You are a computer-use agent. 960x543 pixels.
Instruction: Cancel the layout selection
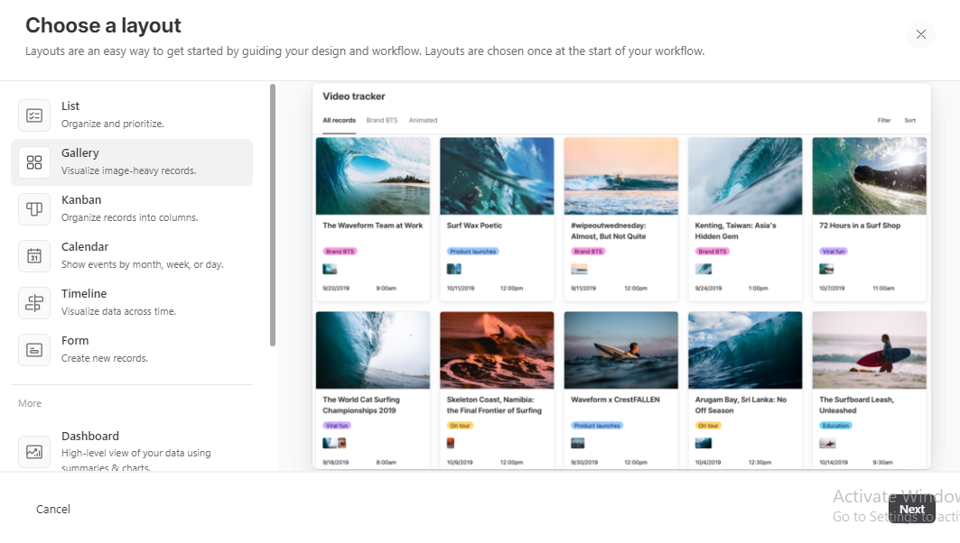(52, 508)
